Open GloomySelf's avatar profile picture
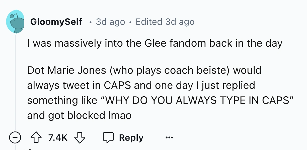The width and height of the screenshot is (307, 150). tap(15, 22)
